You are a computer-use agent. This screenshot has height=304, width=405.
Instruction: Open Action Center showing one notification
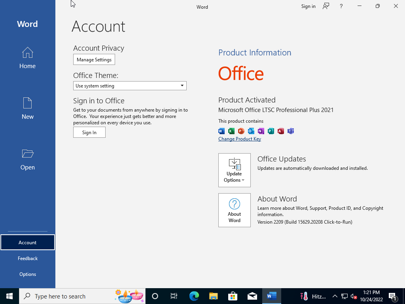point(394,296)
